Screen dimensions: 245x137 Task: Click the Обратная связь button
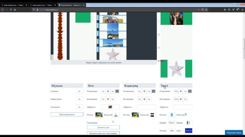coord(234,133)
